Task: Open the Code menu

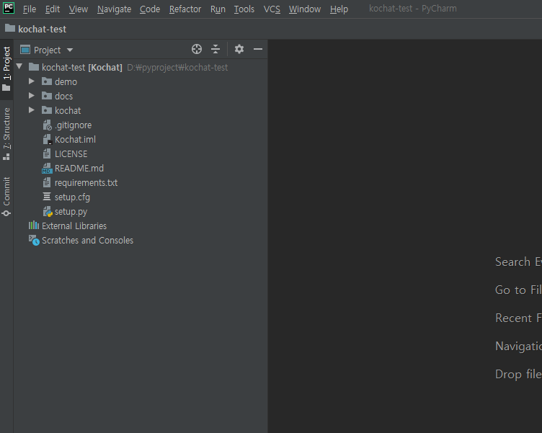Action: pyautogui.click(x=150, y=9)
